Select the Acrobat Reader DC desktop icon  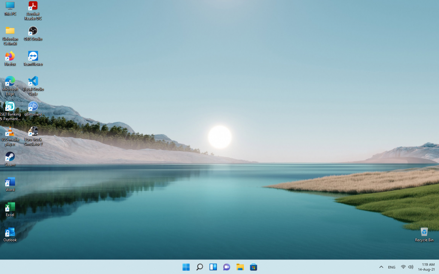(x=33, y=6)
